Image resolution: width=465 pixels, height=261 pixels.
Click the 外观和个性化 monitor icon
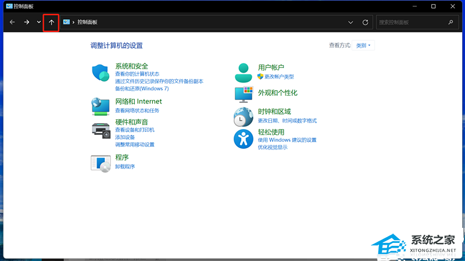pos(244,94)
